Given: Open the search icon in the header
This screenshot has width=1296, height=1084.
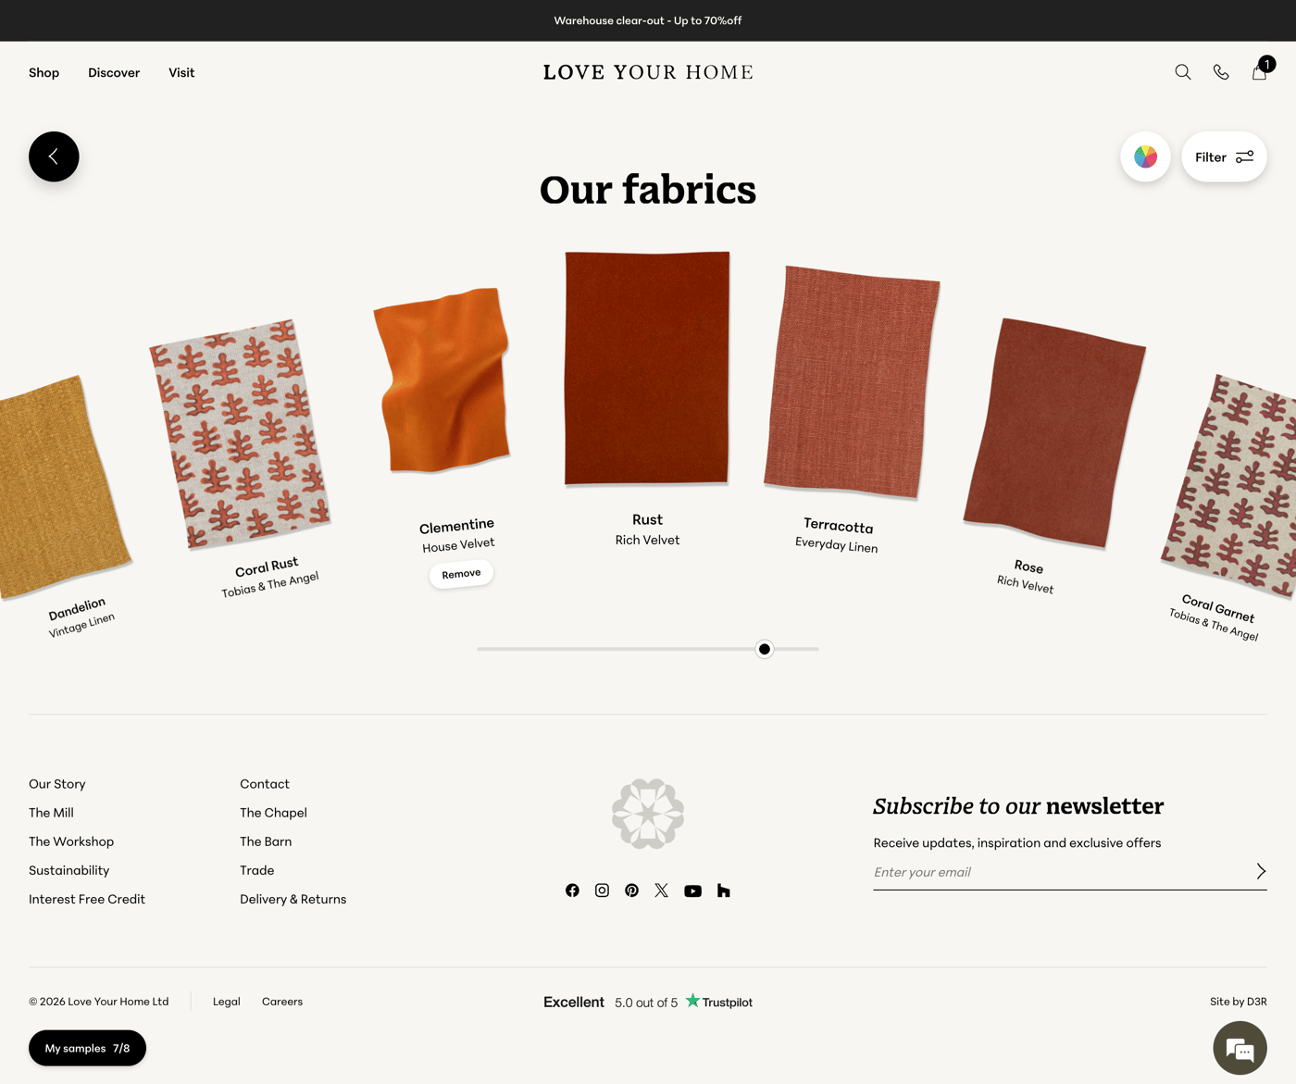Looking at the screenshot, I should click(1183, 72).
